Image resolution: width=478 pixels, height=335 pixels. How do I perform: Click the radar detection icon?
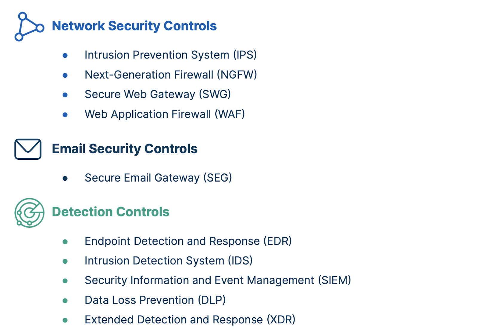[29, 213]
